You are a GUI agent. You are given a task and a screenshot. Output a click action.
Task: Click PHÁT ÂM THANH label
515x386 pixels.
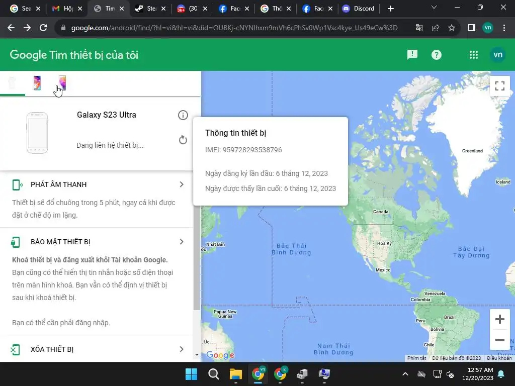tap(58, 184)
